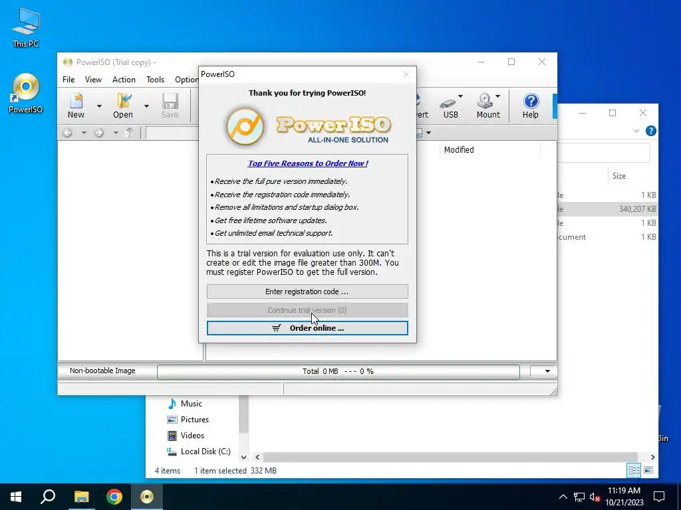This screenshot has width=681, height=510.
Task: Click the taskbar Search icon
Action: [x=48, y=497]
